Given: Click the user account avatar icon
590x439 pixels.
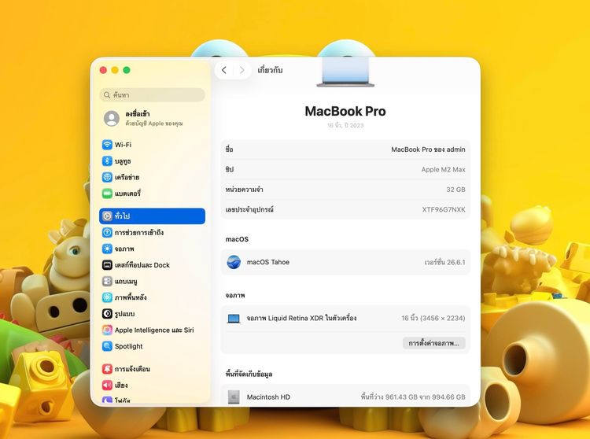Looking at the screenshot, I should [112, 119].
